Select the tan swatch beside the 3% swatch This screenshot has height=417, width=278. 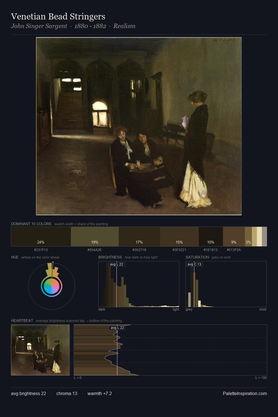point(254,237)
